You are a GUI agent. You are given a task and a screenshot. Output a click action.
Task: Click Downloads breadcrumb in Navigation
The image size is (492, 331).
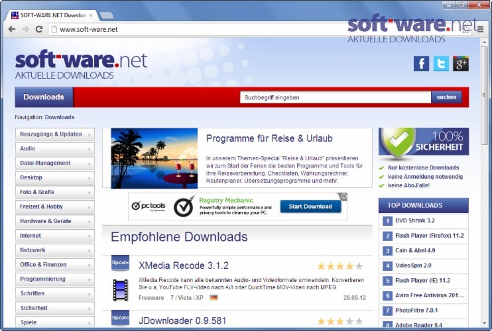click(x=60, y=117)
